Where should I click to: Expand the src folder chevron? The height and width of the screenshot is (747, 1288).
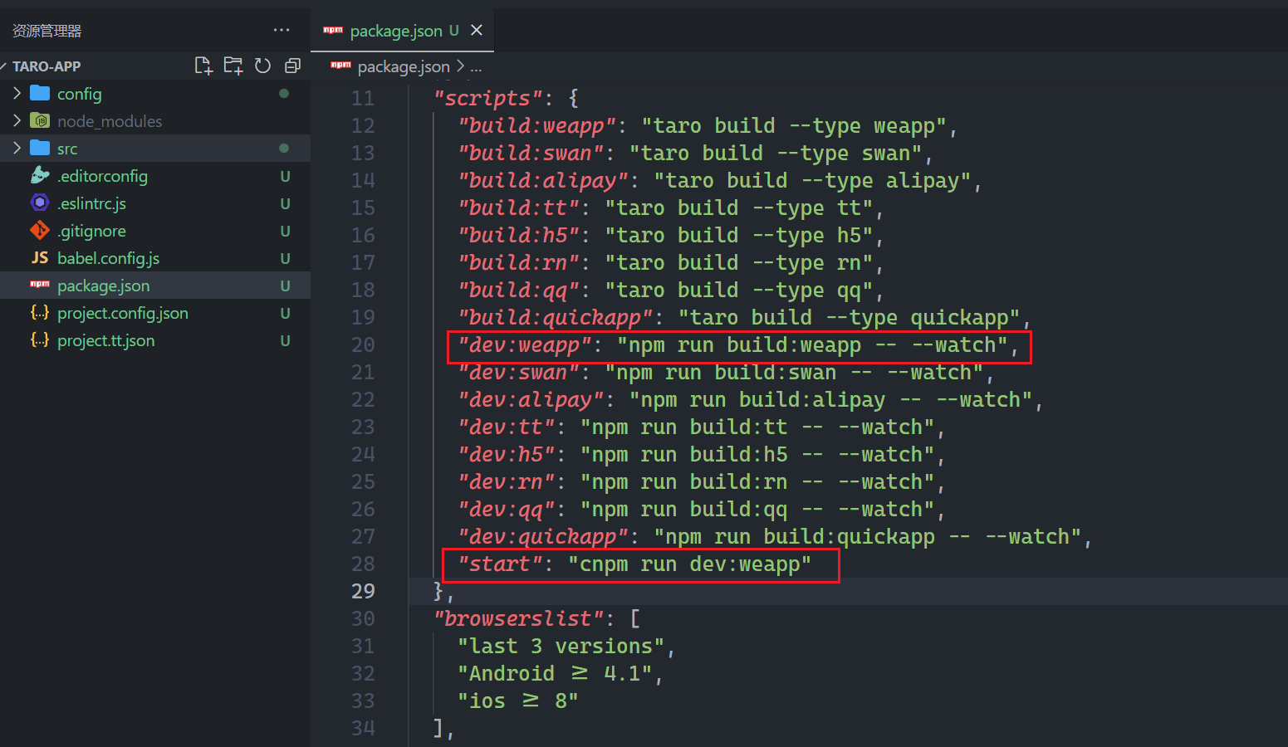pos(17,148)
